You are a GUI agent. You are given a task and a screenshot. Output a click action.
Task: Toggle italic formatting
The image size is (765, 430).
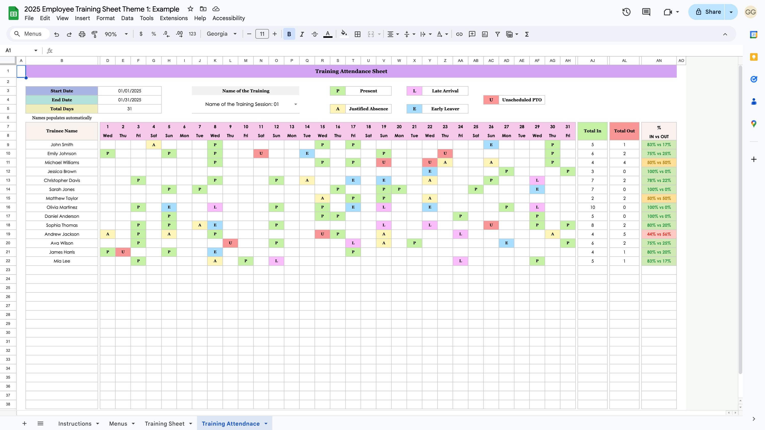302,34
